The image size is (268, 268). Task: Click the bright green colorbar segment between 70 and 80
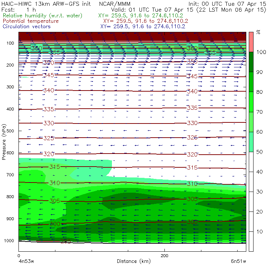point(251,102)
